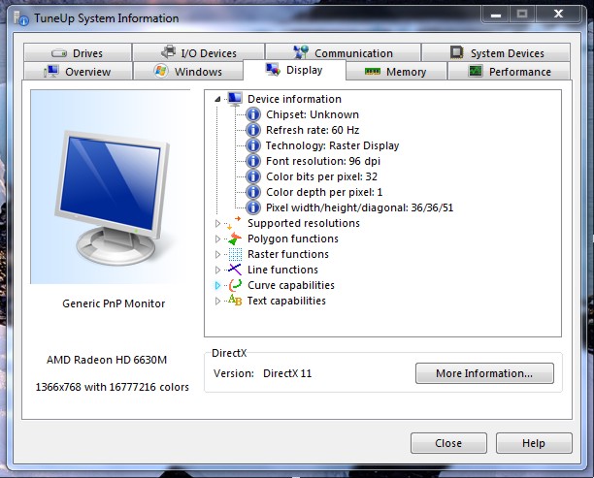Click the Curve capabilities curve icon
Viewport: 594px width, 478px height.
[235, 285]
